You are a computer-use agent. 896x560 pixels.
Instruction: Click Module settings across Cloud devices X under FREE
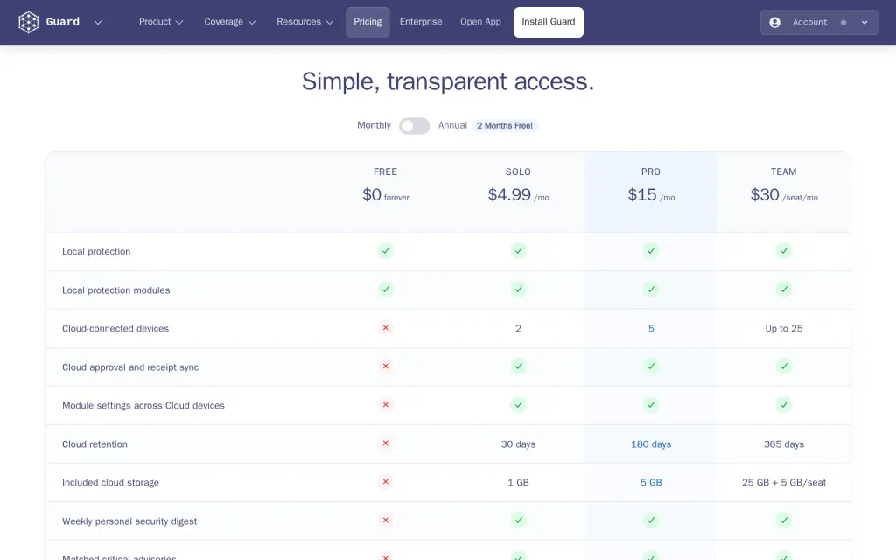coord(386,405)
